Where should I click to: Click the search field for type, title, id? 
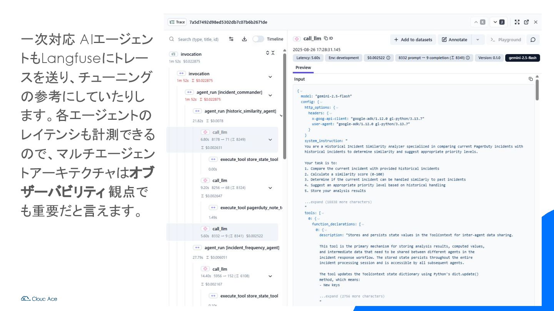click(x=198, y=39)
